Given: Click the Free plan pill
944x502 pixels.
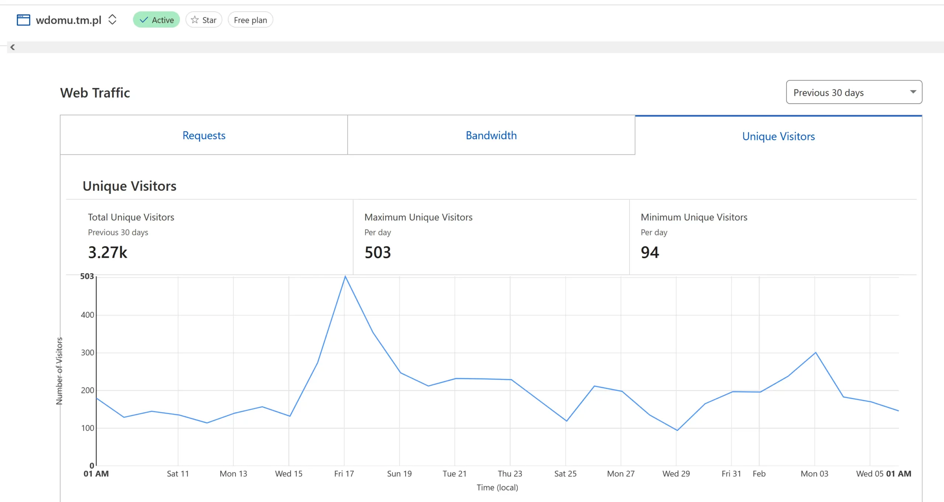Looking at the screenshot, I should (x=250, y=20).
